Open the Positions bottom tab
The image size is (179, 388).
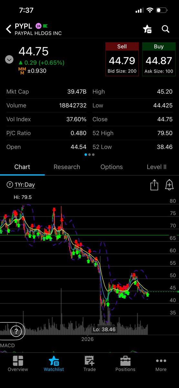point(125,363)
